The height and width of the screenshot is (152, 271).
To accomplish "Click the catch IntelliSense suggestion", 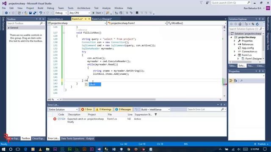I will (95, 84).
